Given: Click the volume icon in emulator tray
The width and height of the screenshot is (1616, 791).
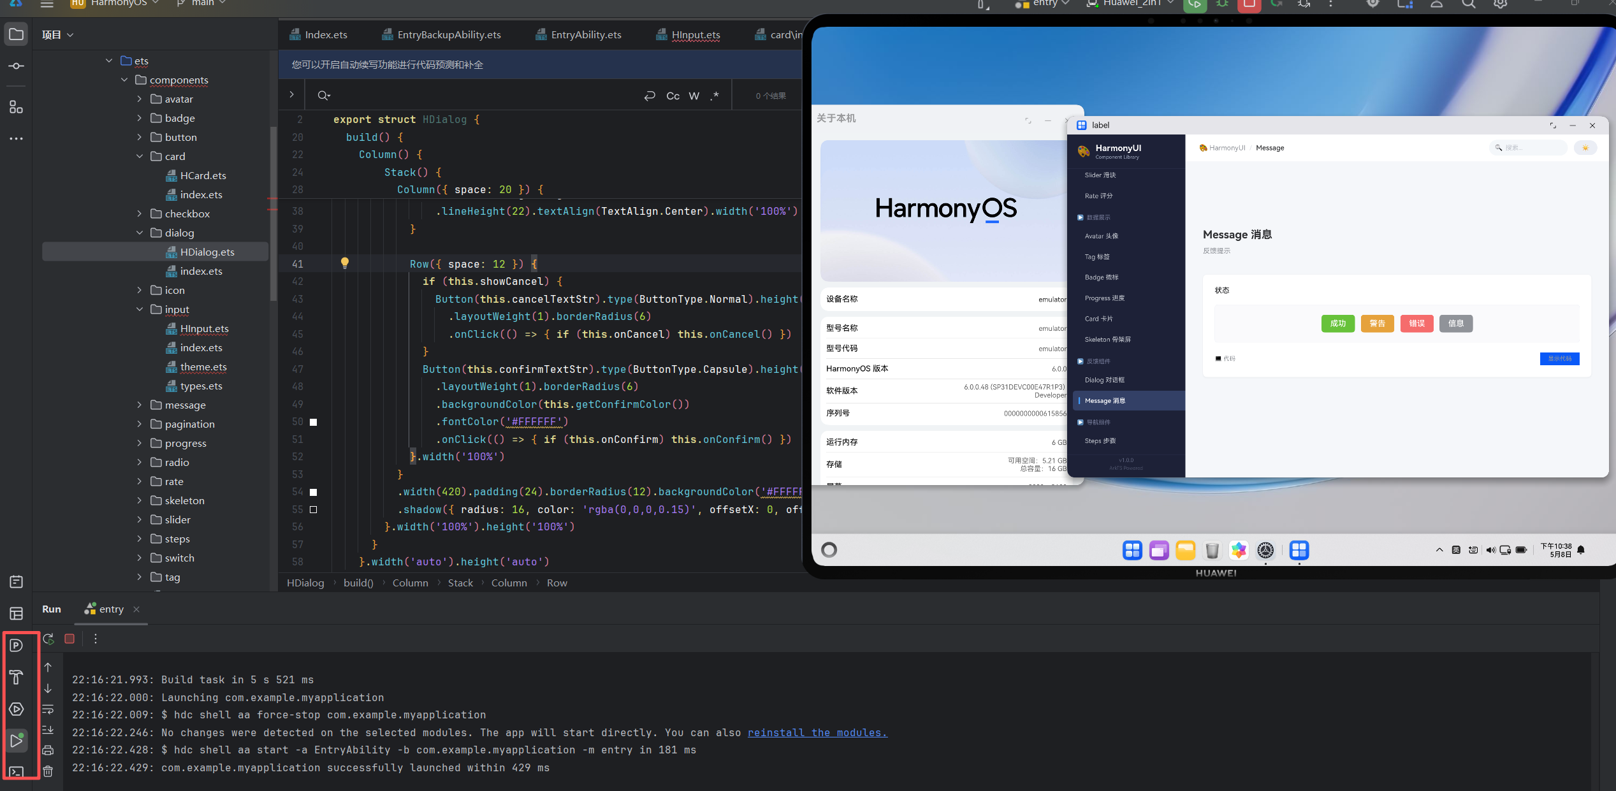Looking at the screenshot, I should [x=1490, y=550].
